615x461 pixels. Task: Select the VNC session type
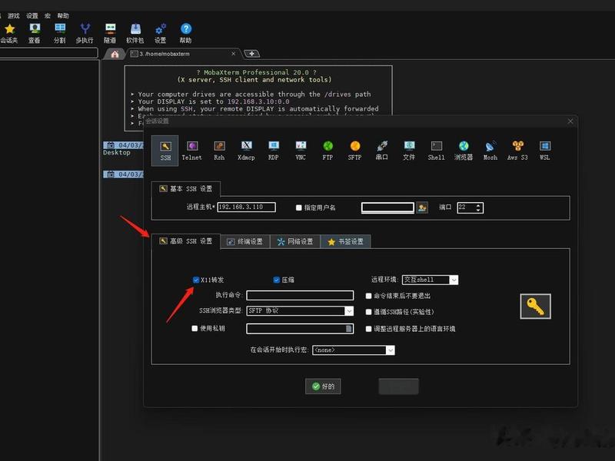pos(301,151)
